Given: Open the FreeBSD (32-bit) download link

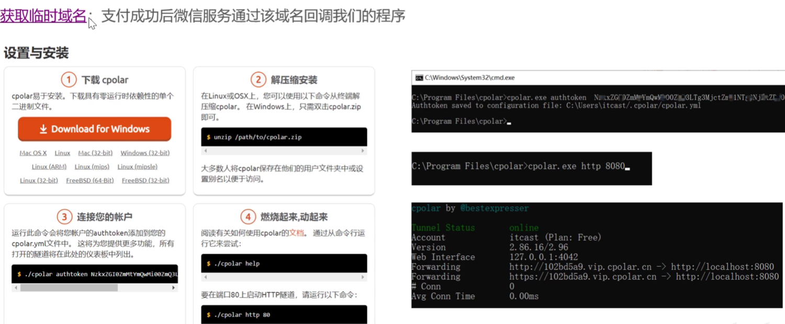Looking at the screenshot, I should [145, 180].
